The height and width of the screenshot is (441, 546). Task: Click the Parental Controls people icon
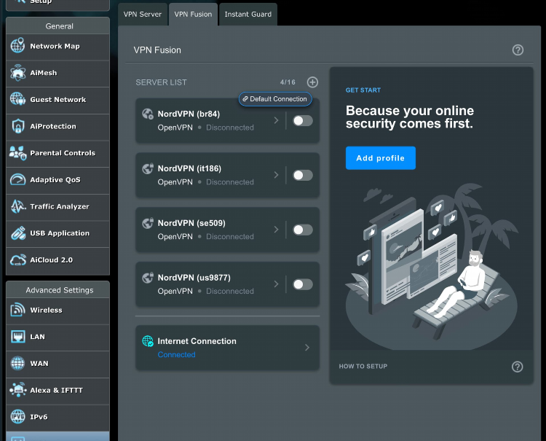pyautogui.click(x=17, y=152)
